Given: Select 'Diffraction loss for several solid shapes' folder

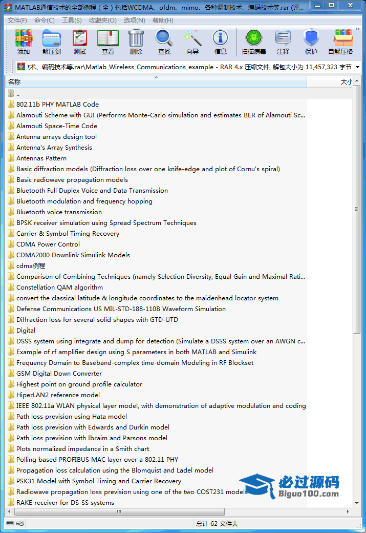Looking at the screenshot, I should [97, 319].
